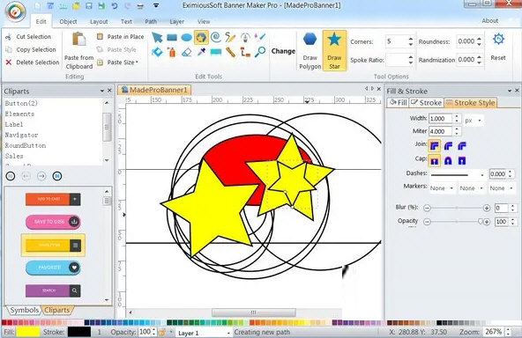Screen dimensions: 522x338
Task: Select the calligraphy brush tool
Action: click(x=259, y=37)
